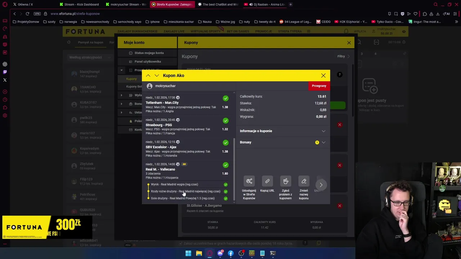Open Opera AI button in toolbar
The image size is (461, 259).
[447, 14]
